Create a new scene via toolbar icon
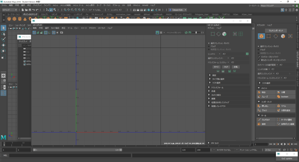This screenshot has width=299, height=162. (23, 10)
